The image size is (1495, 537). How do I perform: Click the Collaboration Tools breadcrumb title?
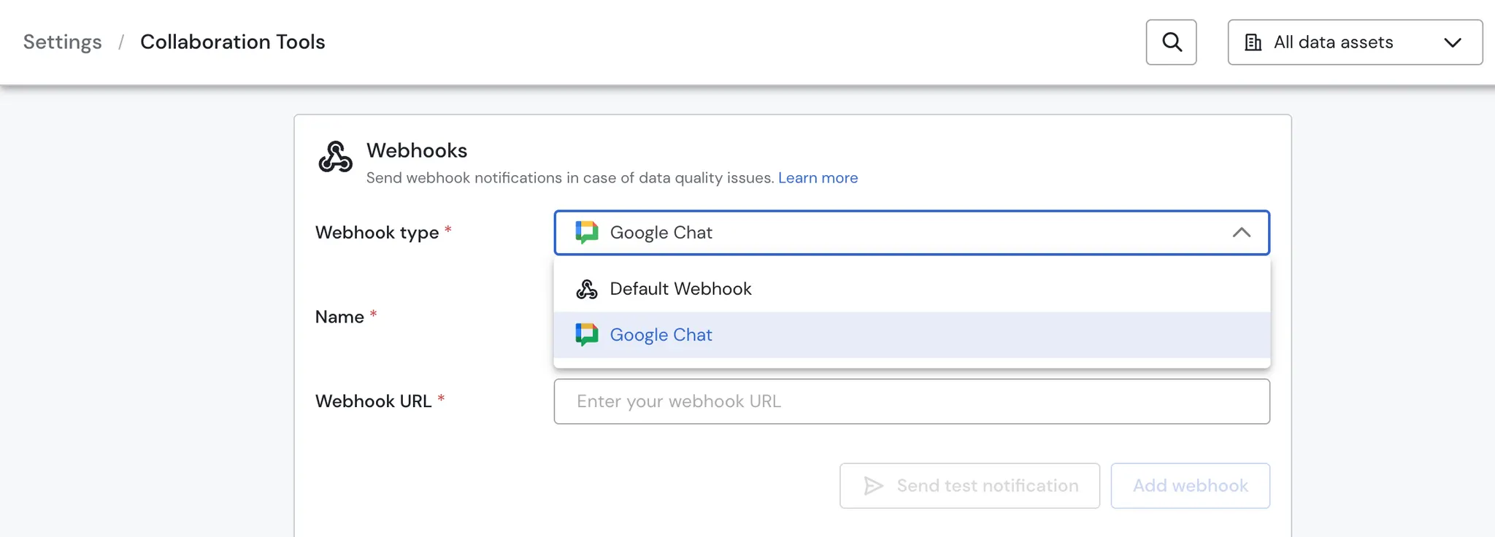(x=232, y=42)
